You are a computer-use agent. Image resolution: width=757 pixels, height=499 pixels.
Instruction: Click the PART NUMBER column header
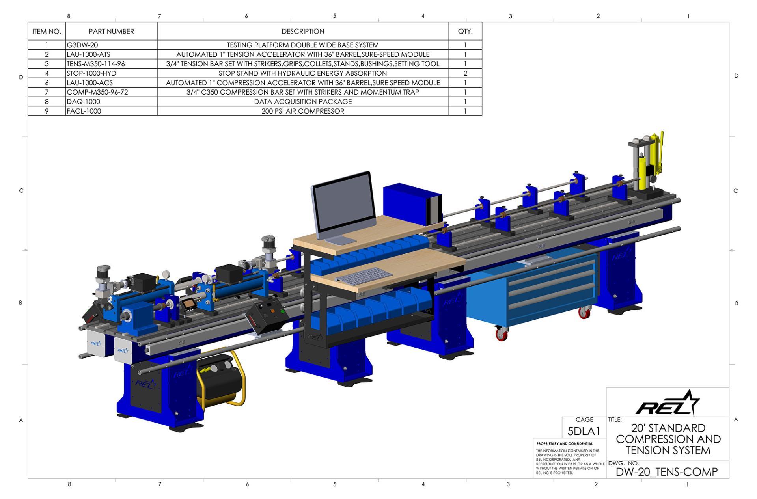(111, 31)
